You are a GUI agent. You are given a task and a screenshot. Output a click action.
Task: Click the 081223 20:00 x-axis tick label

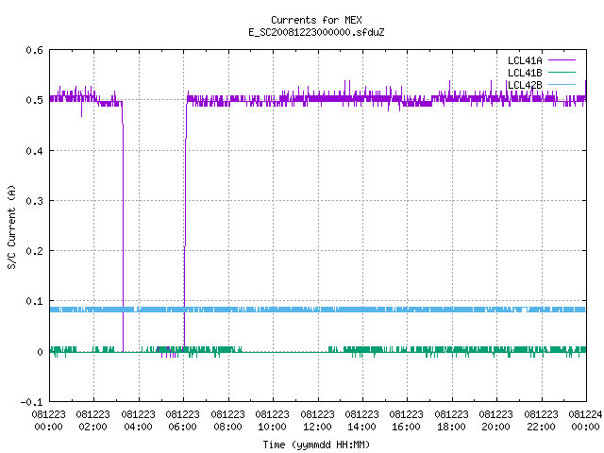click(496, 420)
